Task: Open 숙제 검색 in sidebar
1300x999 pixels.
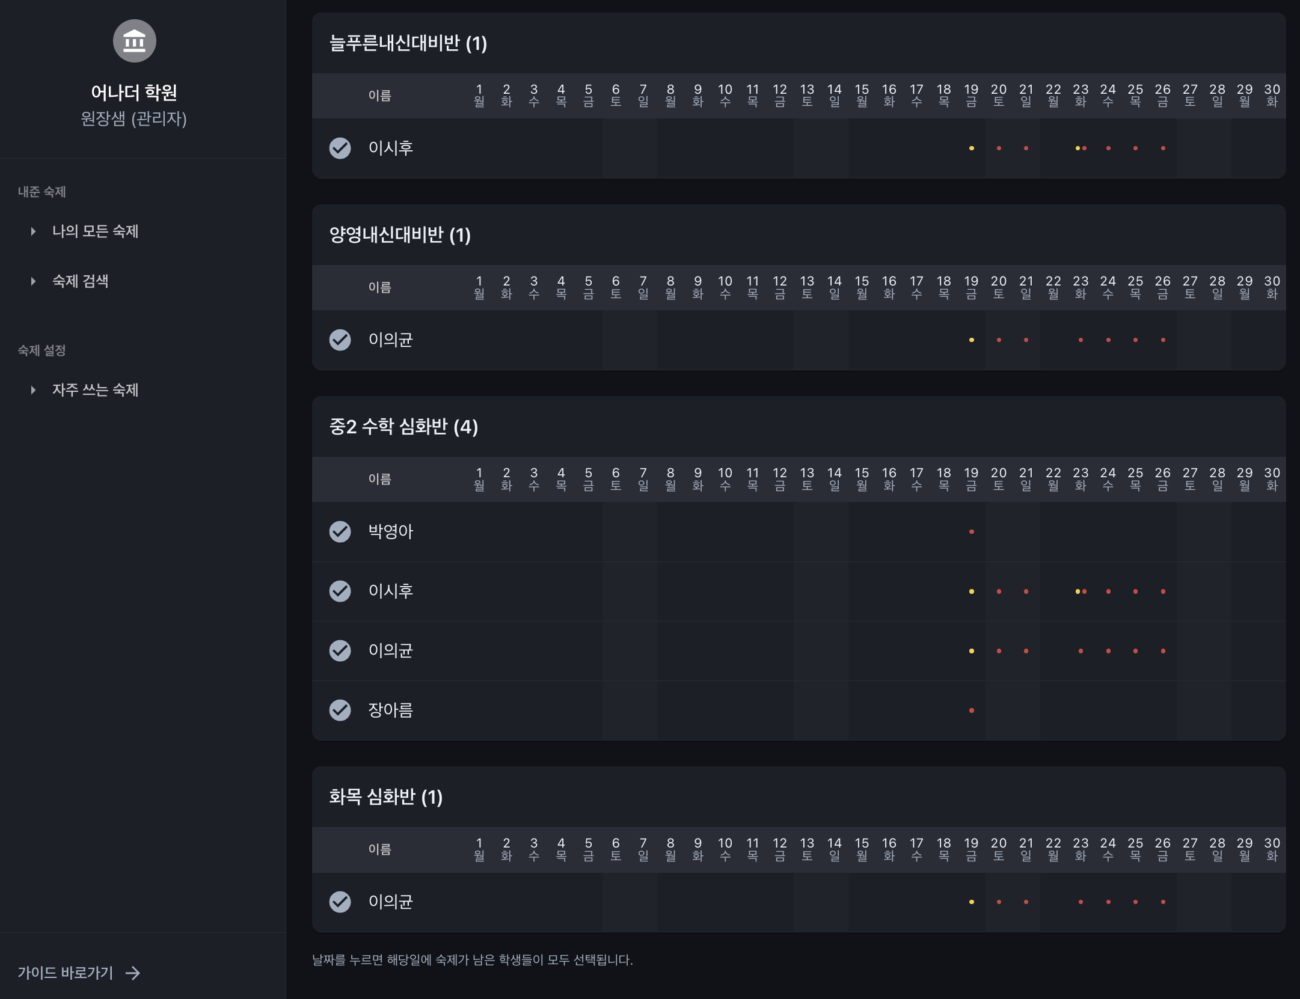Action: point(80,281)
